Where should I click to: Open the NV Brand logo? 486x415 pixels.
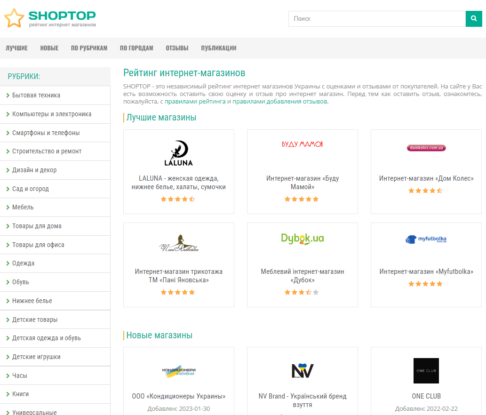click(303, 371)
